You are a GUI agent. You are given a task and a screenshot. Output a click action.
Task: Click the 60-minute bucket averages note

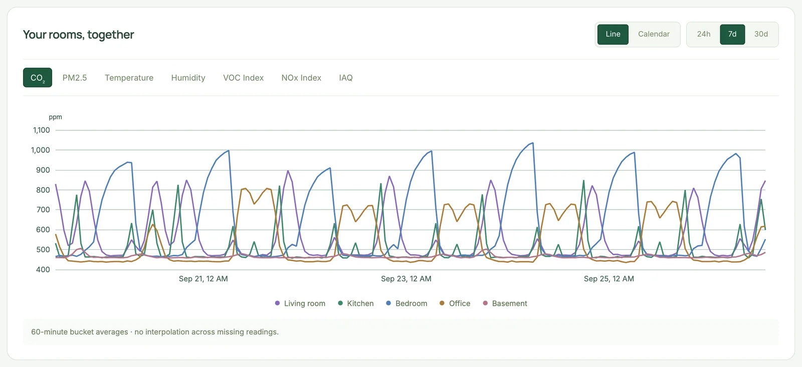click(155, 332)
